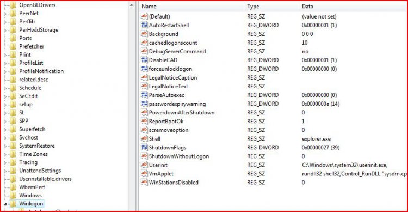Click the 'explorer.exe' data cell
This screenshot has width=408, height=212.
coord(317,139)
